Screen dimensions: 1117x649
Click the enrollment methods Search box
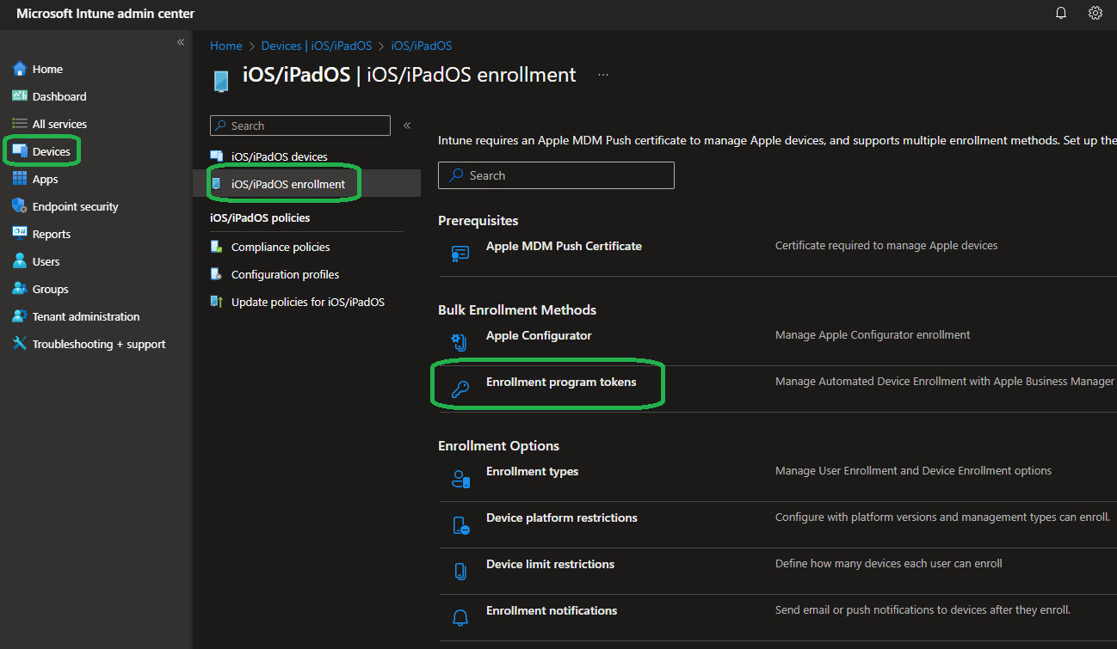coord(556,175)
